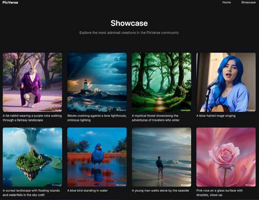Open the pink rose close-up thumbnail

coord(226,157)
